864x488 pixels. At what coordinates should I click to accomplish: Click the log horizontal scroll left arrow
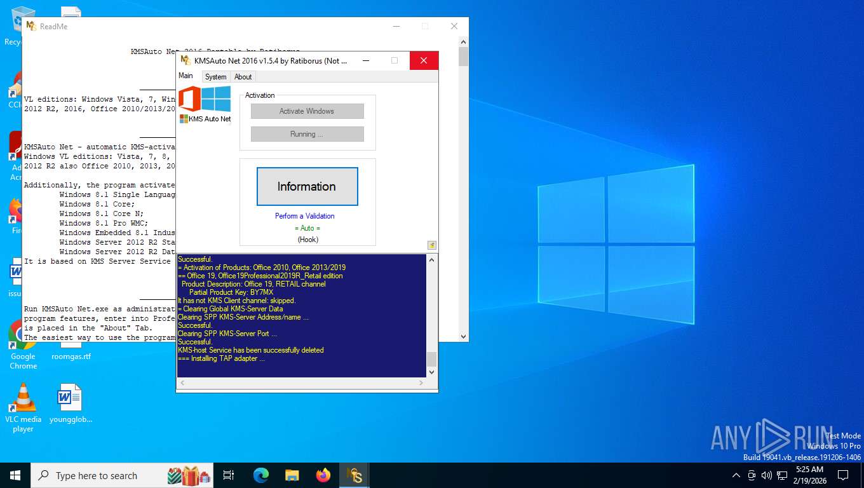(x=182, y=383)
